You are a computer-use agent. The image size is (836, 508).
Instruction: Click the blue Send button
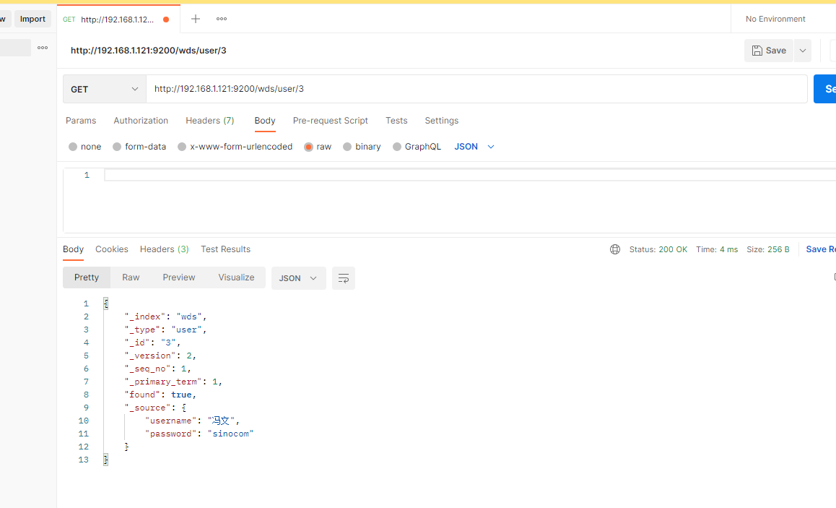click(x=824, y=89)
